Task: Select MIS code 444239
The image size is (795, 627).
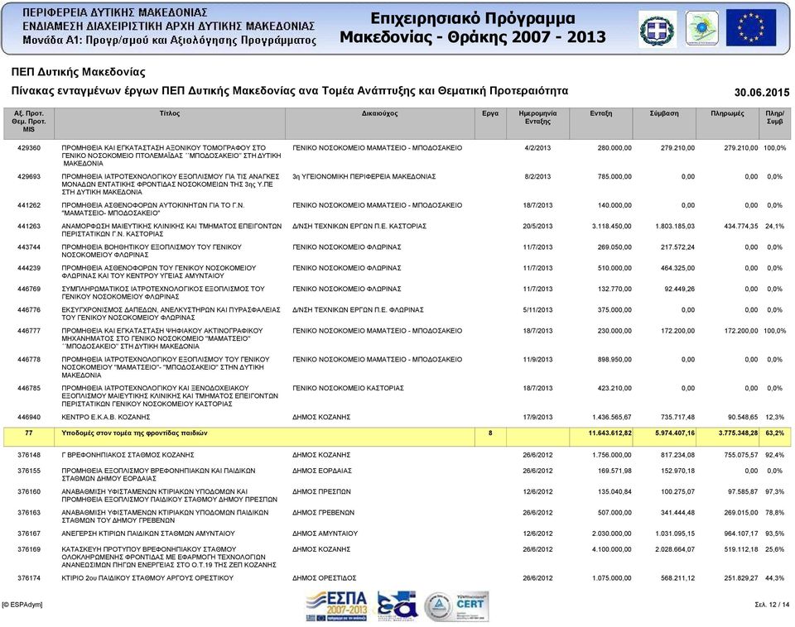Action: click(x=29, y=268)
